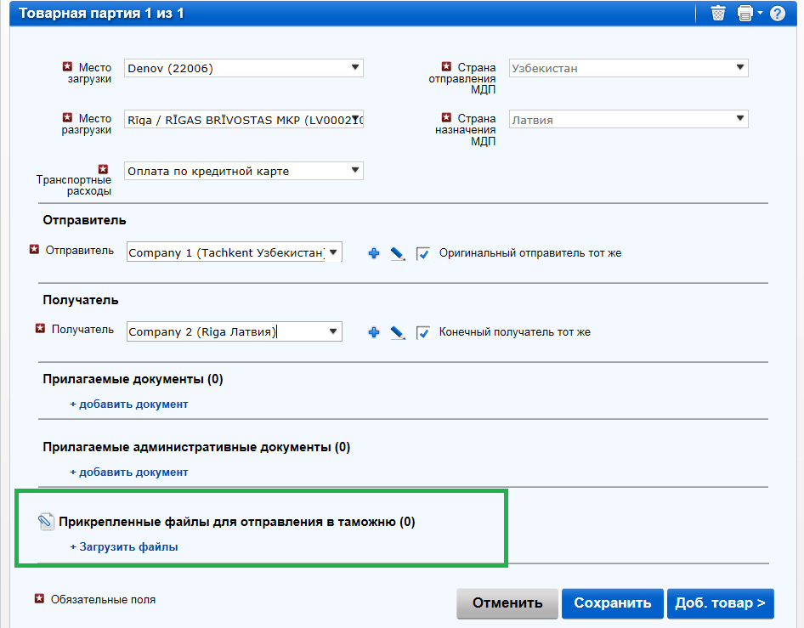The image size is (804, 628).
Task: Add new recipient with plus icon
Action: coord(373,332)
